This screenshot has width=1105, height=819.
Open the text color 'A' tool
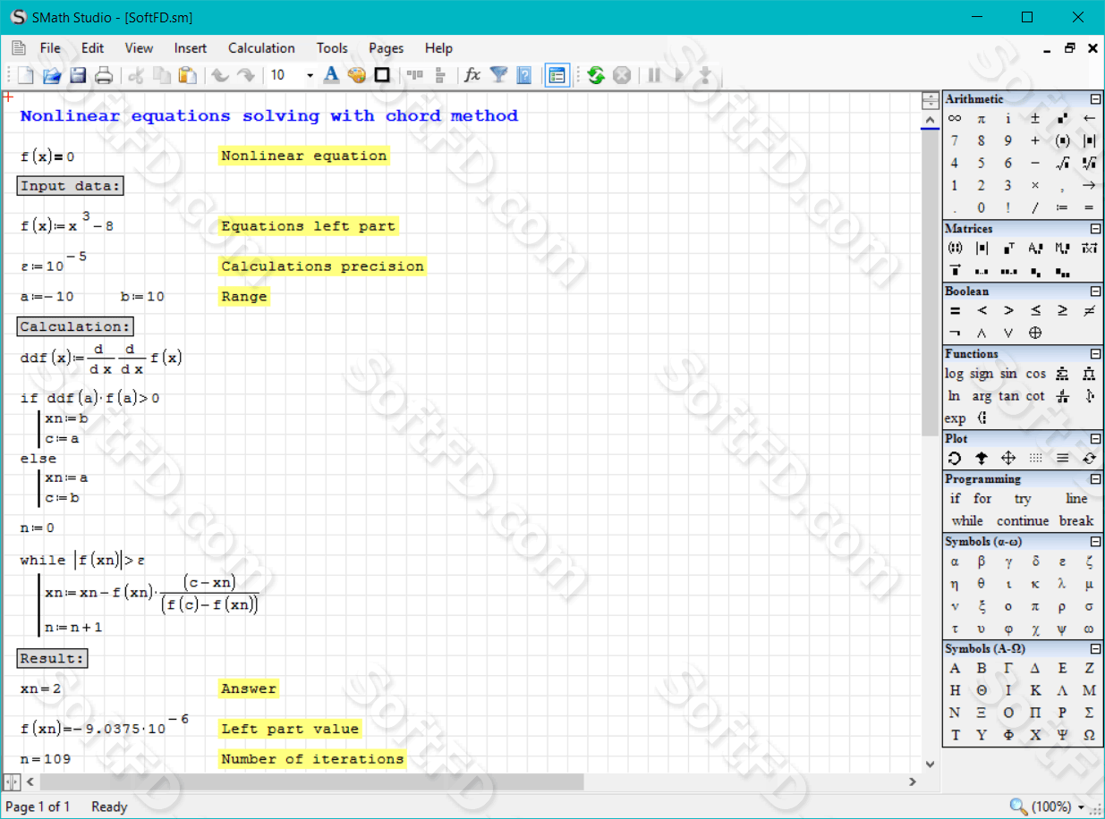click(331, 75)
